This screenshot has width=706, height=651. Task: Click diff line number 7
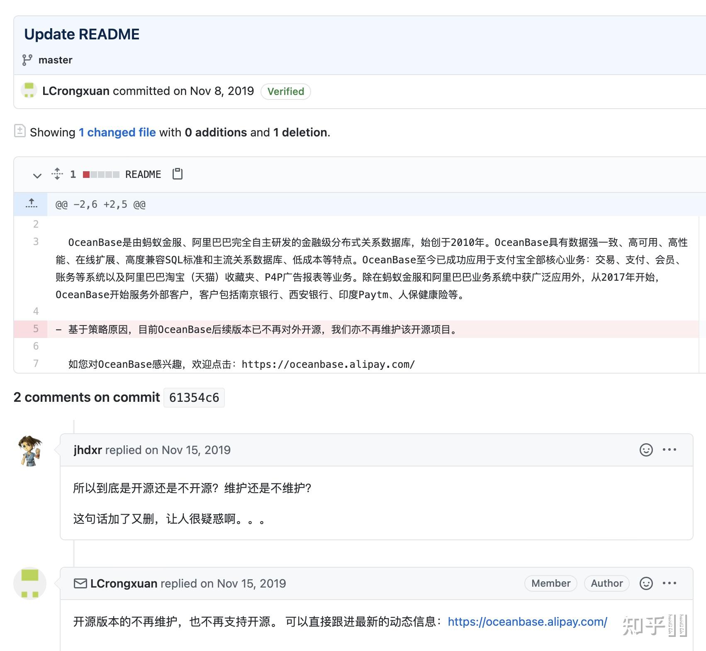pyautogui.click(x=36, y=364)
